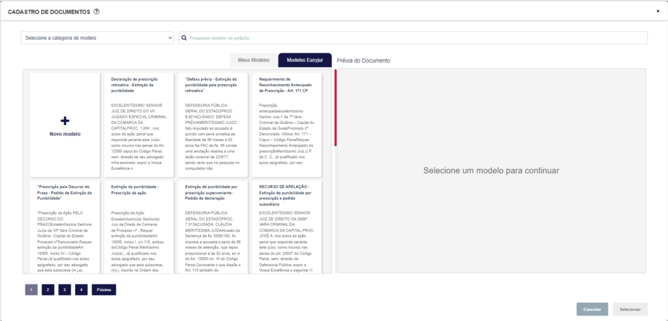Close the Cadastro de Documentos dialog
The image size is (668, 321).
tap(658, 12)
